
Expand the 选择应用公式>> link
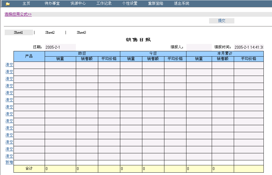pos(18,14)
